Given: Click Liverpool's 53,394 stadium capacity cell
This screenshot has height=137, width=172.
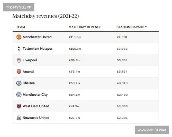Looking at the screenshot, I should (x=122, y=60).
